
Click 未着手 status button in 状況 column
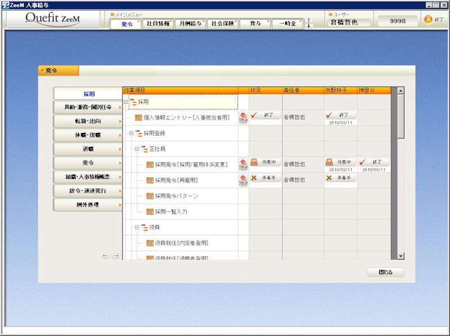(x=265, y=178)
